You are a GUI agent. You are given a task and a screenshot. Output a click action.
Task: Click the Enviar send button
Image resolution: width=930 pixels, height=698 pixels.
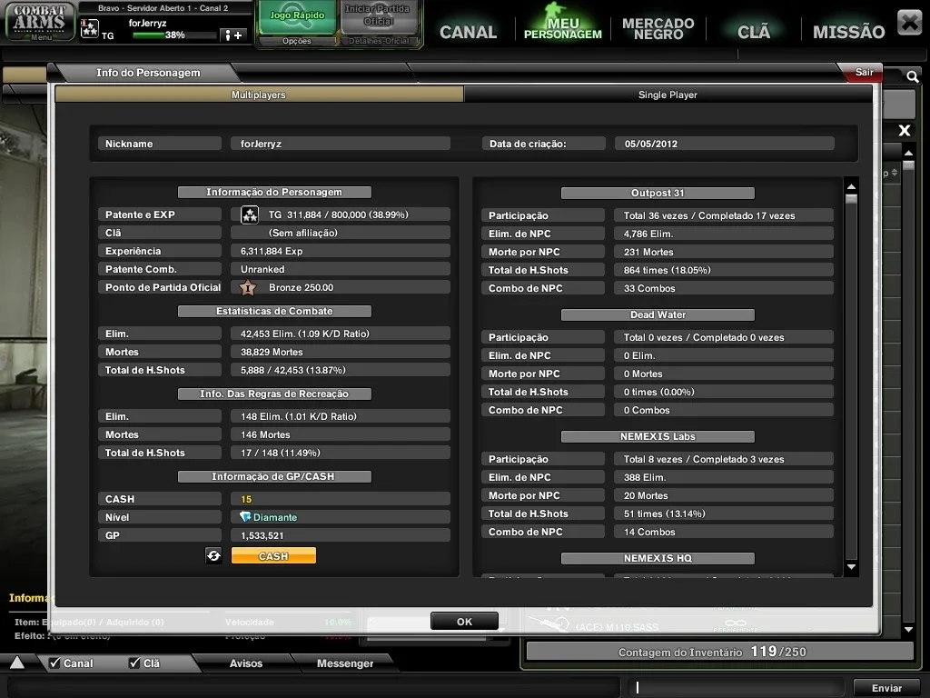pyautogui.click(x=886, y=688)
